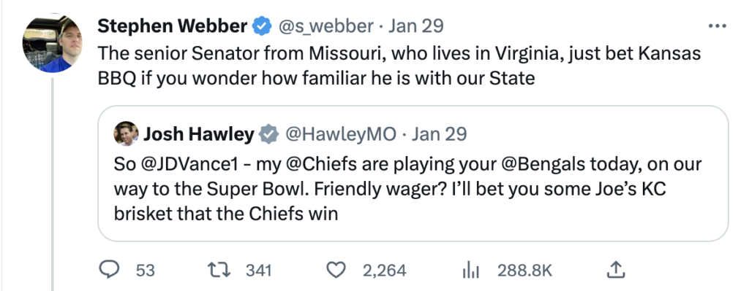This screenshot has height=291, width=749.
Task: Open the three-dot more options menu
Action: pyautogui.click(x=717, y=26)
